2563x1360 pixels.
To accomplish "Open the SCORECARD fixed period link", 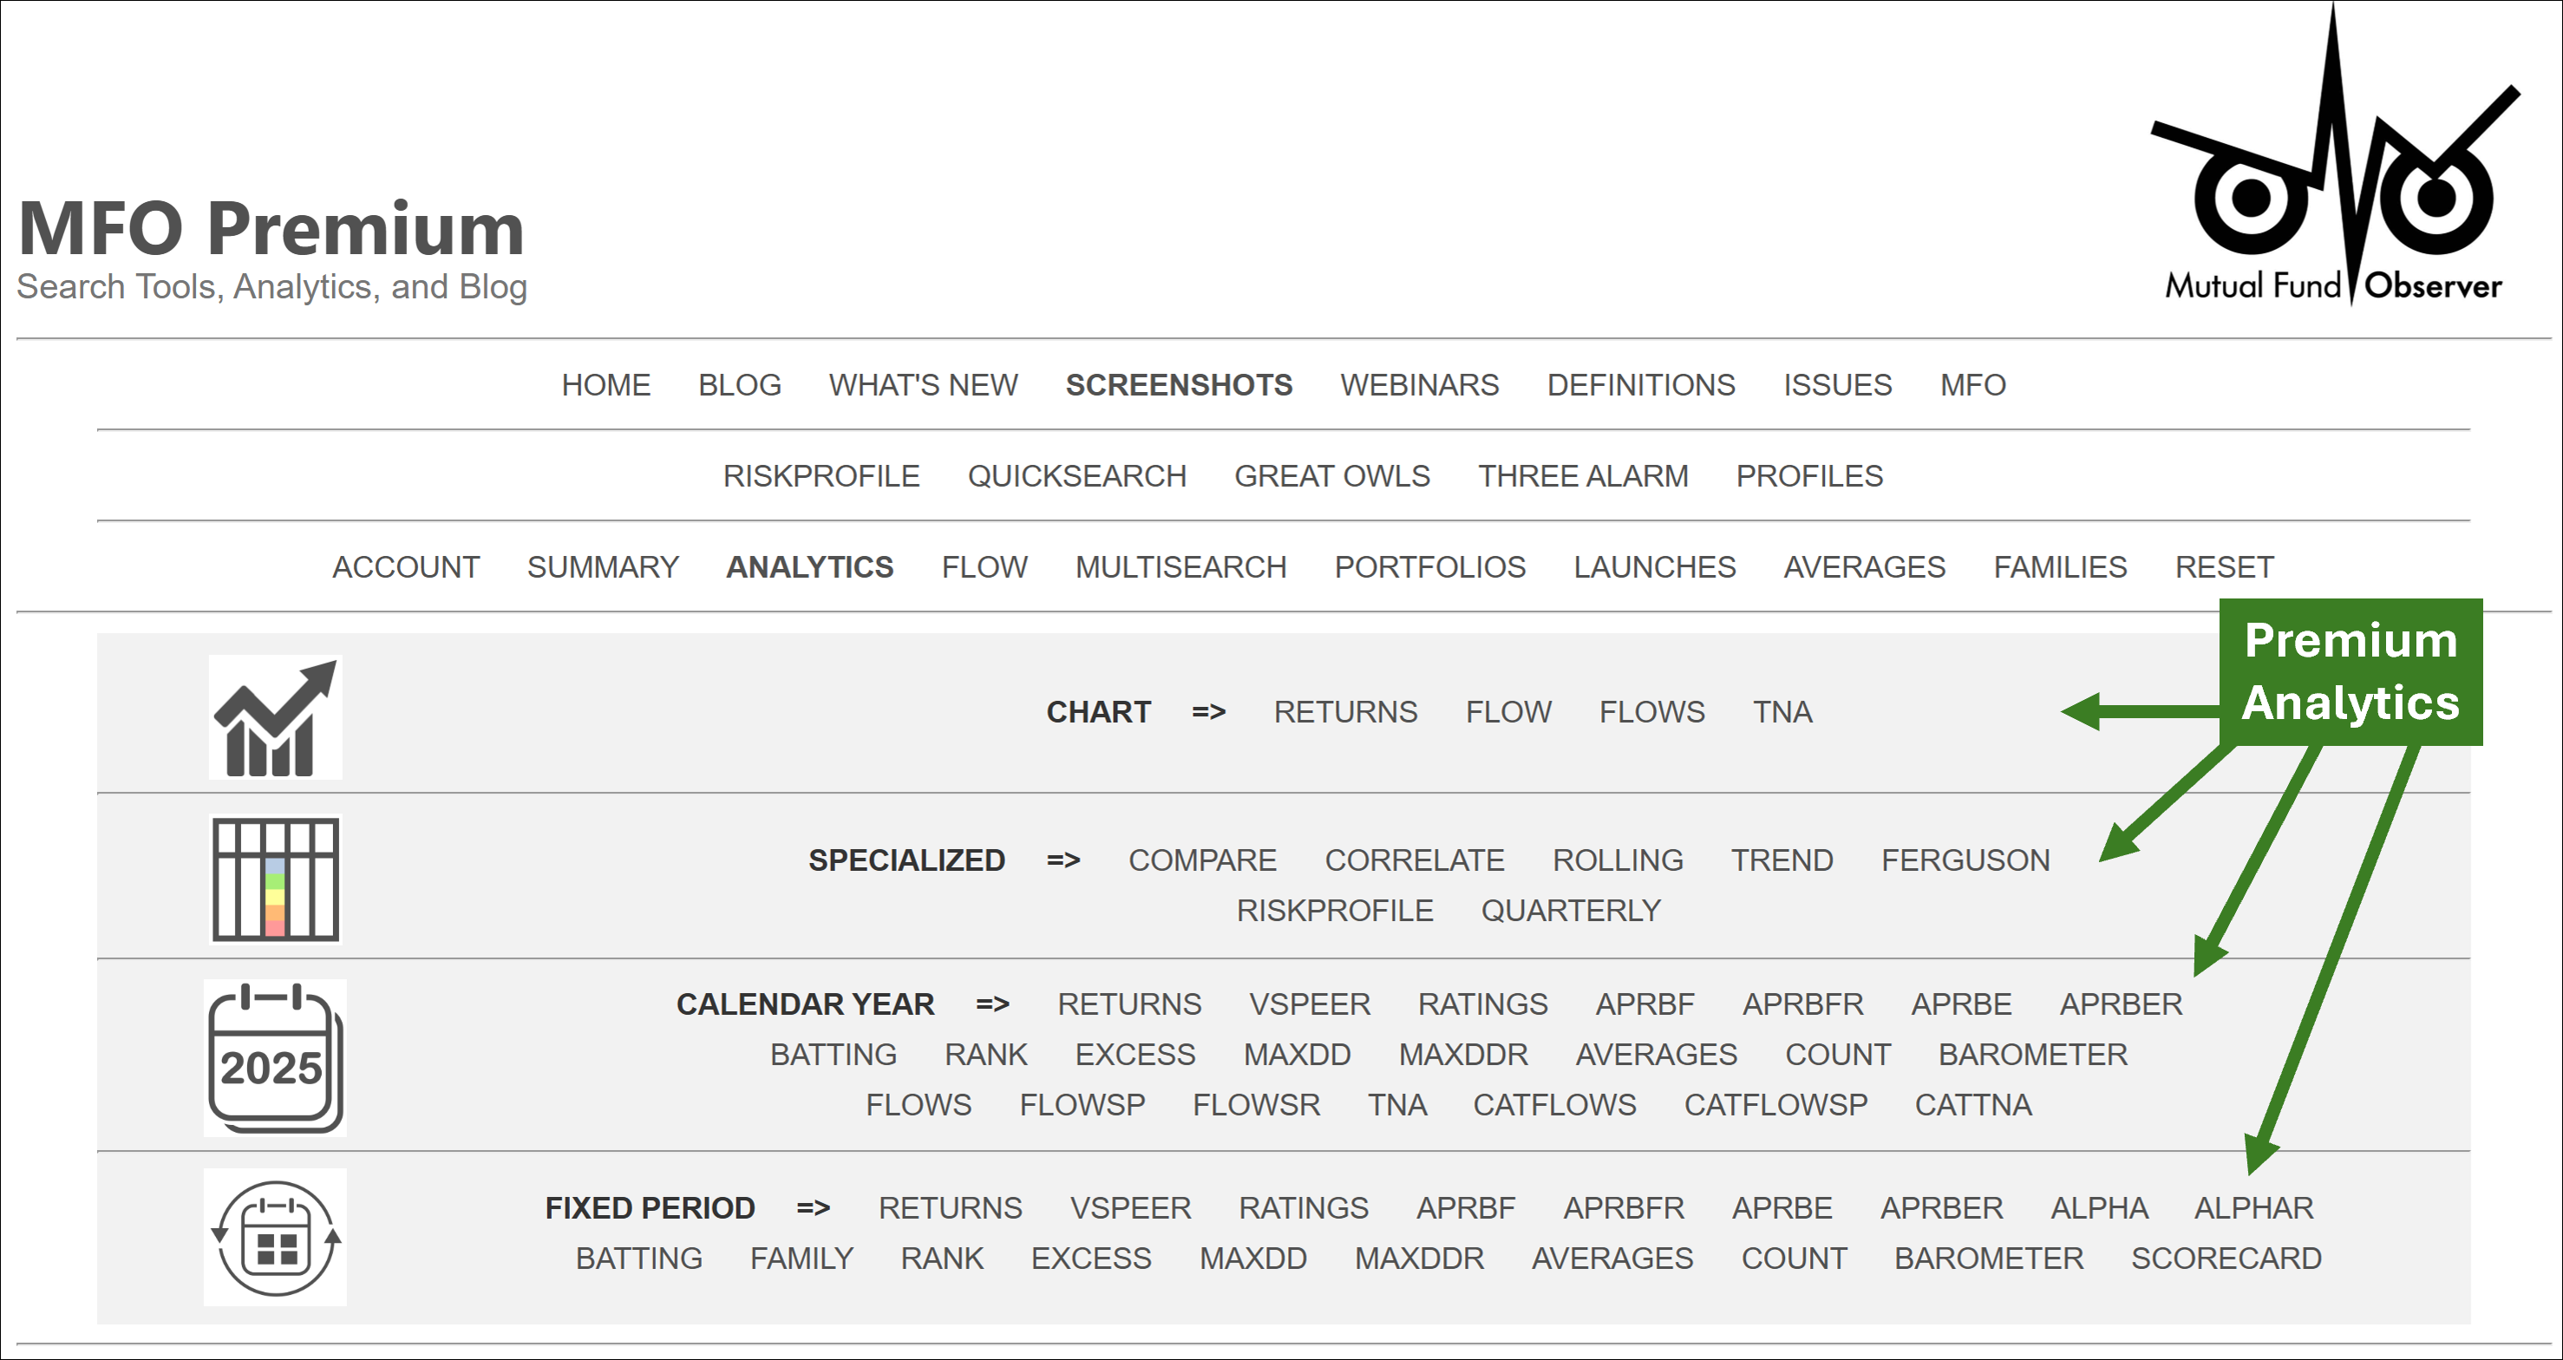I will tap(2226, 1259).
